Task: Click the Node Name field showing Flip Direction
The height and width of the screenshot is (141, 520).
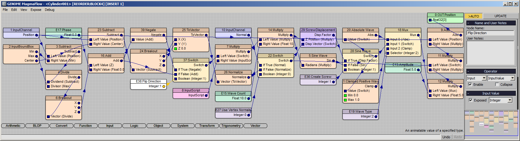Action: (490, 33)
